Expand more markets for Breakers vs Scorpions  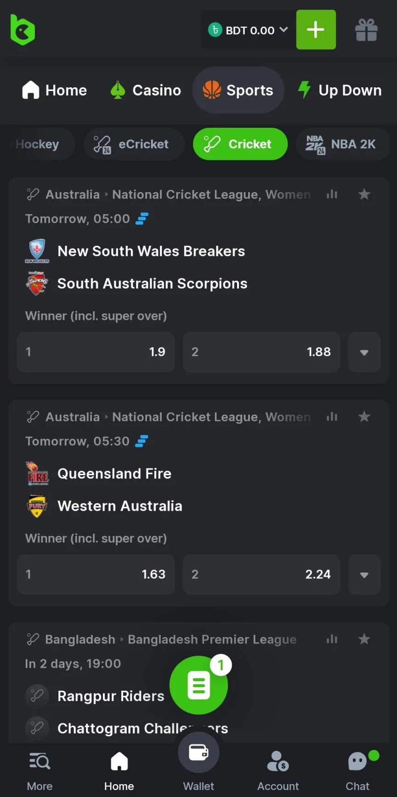(364, 352)
